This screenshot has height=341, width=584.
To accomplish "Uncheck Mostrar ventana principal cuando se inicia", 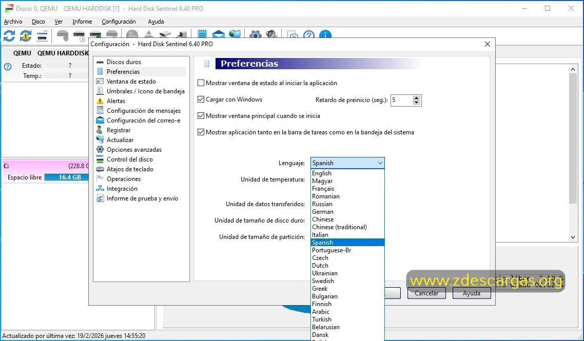I will [201, 116].
